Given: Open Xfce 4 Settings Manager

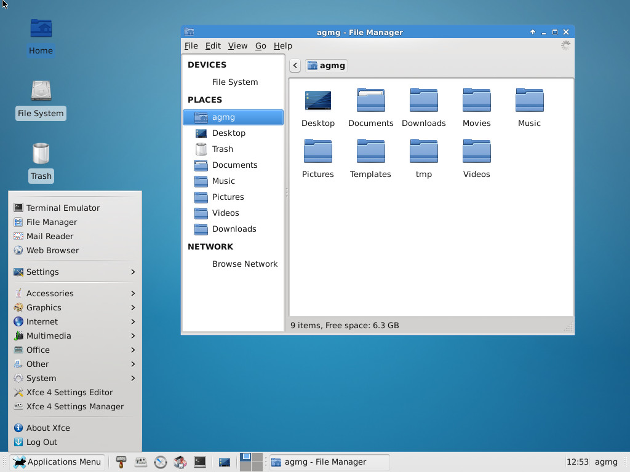Looking at the screenshot, I should [75, 407].
